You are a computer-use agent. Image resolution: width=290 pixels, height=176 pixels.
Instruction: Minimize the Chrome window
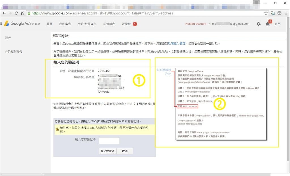point(266,3)
